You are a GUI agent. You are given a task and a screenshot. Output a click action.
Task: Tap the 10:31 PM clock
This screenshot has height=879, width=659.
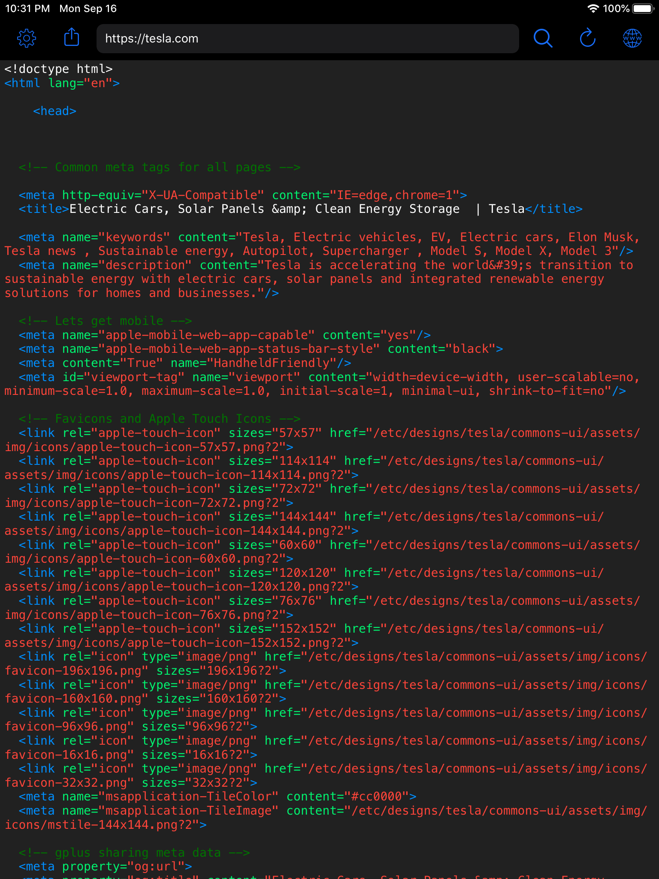click(x=27, y=9)
